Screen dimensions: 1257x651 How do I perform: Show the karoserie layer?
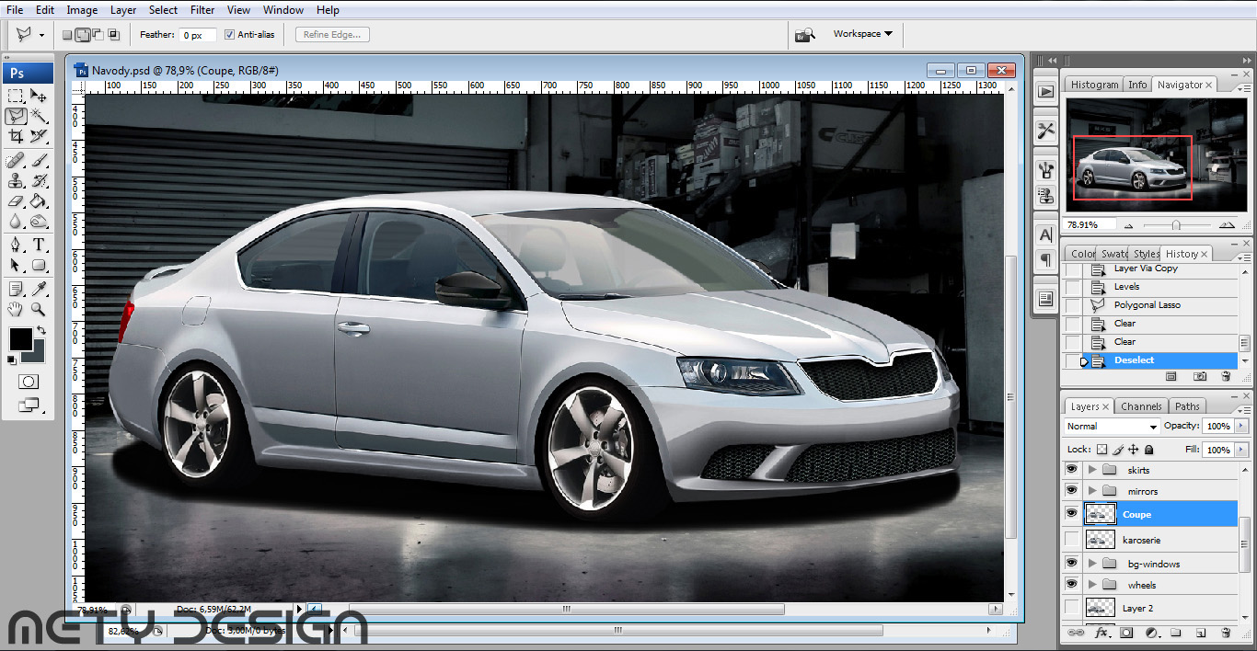1071,539
